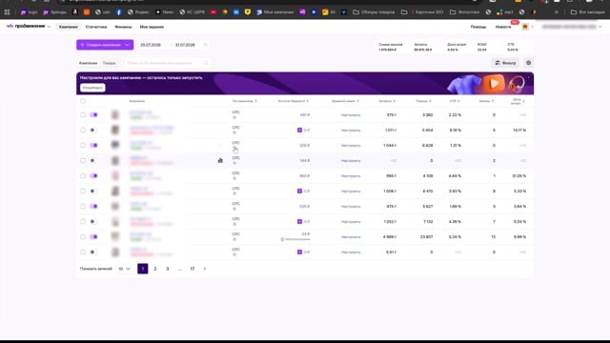Open the Facebook bookmark icon
Viewport: 610px width, 343px height.
(x=119, y=12)
